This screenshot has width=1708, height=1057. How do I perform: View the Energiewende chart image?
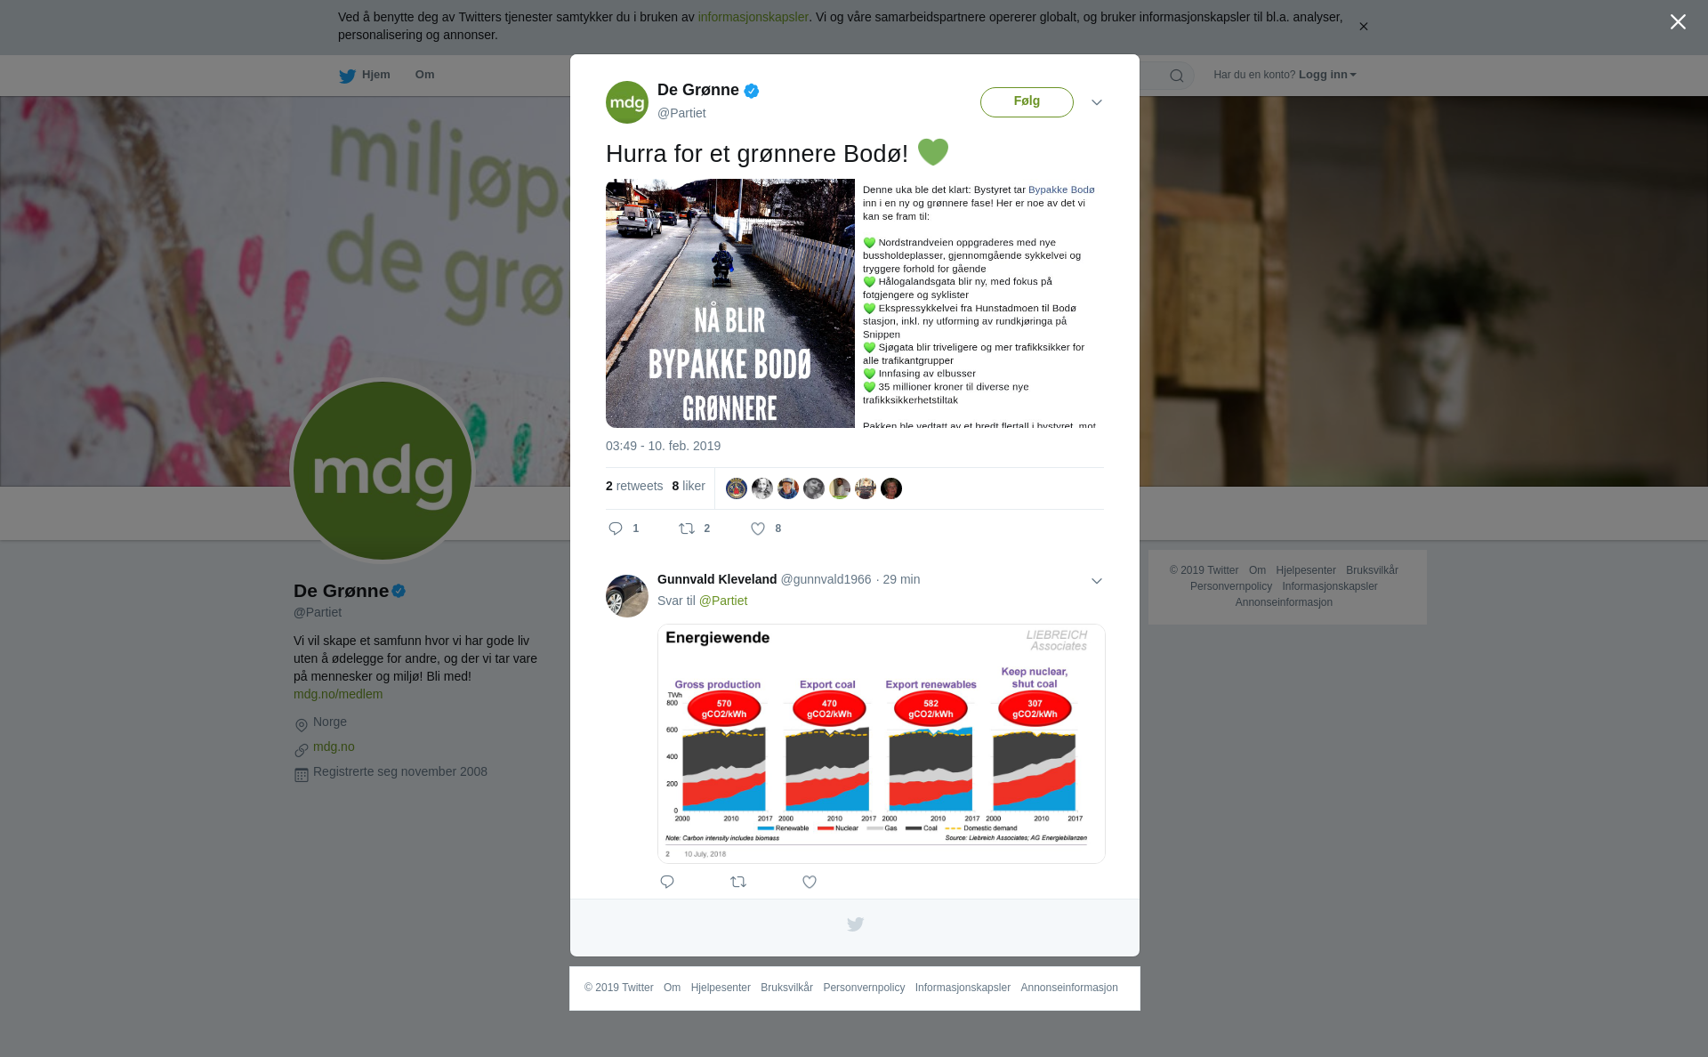coord(882,744)
